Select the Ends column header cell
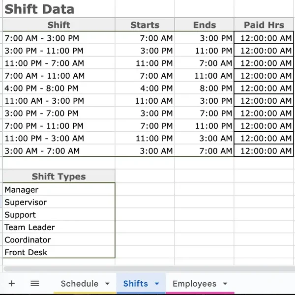 point(204,25)
